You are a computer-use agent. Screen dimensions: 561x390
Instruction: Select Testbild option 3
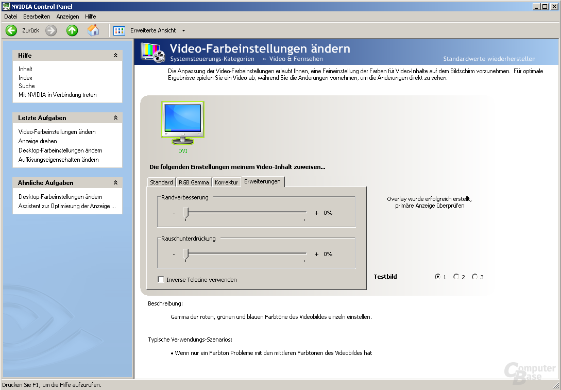(x=475, y=277)
